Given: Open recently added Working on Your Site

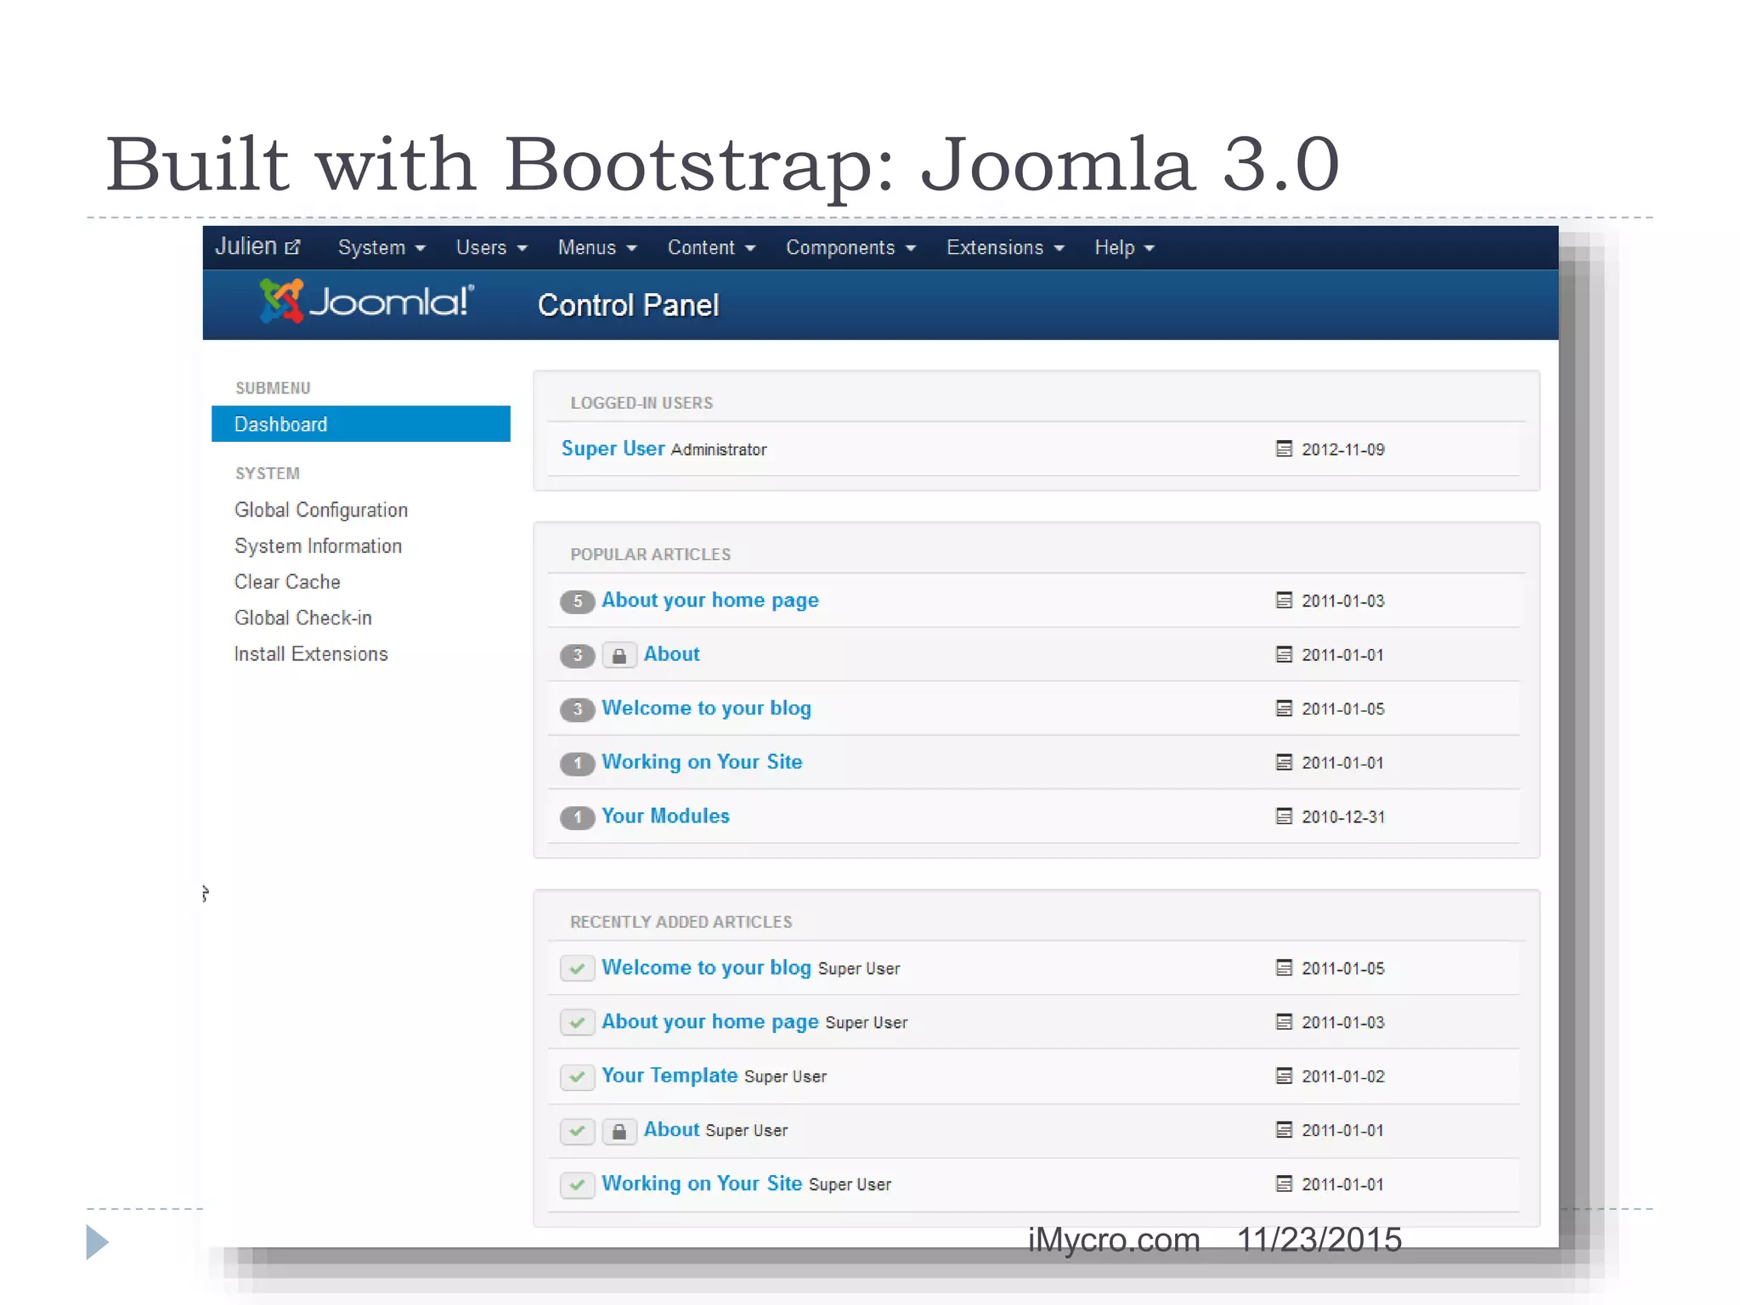Looking at the screenshot, I should coord(702,1184).
